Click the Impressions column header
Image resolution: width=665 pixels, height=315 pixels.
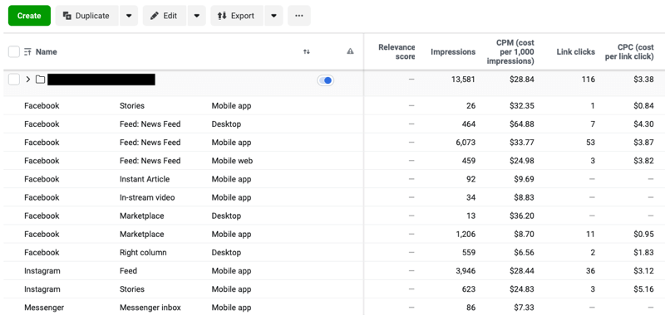(453, 51)
